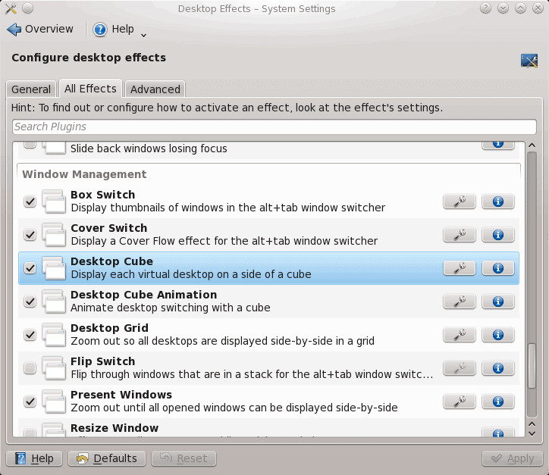Show info about Desktop Cube effect
Screen dimensions: 549x475
click(x=498, y=268)
